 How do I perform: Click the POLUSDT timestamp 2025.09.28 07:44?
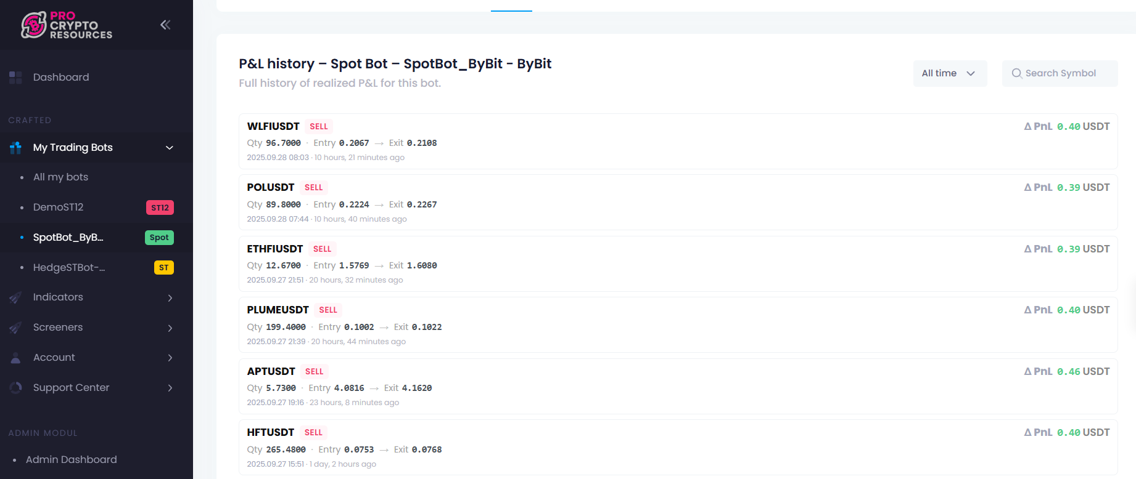pyautogui.click(x=278, y=219)
